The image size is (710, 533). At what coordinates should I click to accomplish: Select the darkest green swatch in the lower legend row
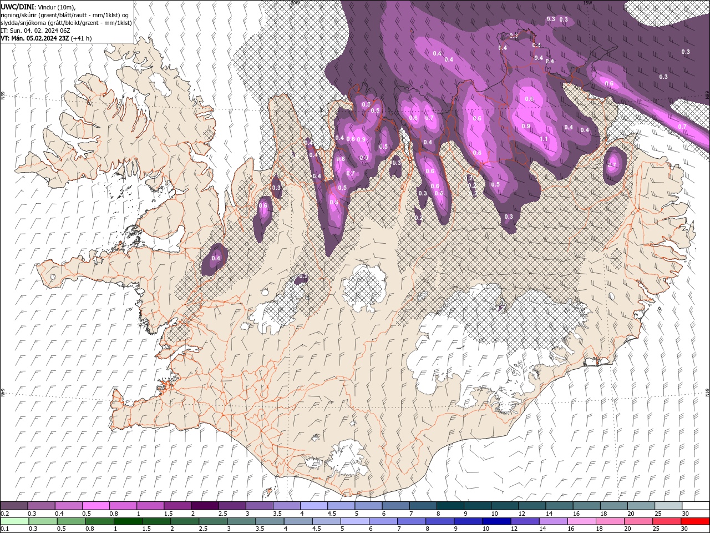click(x=128, y=521)
